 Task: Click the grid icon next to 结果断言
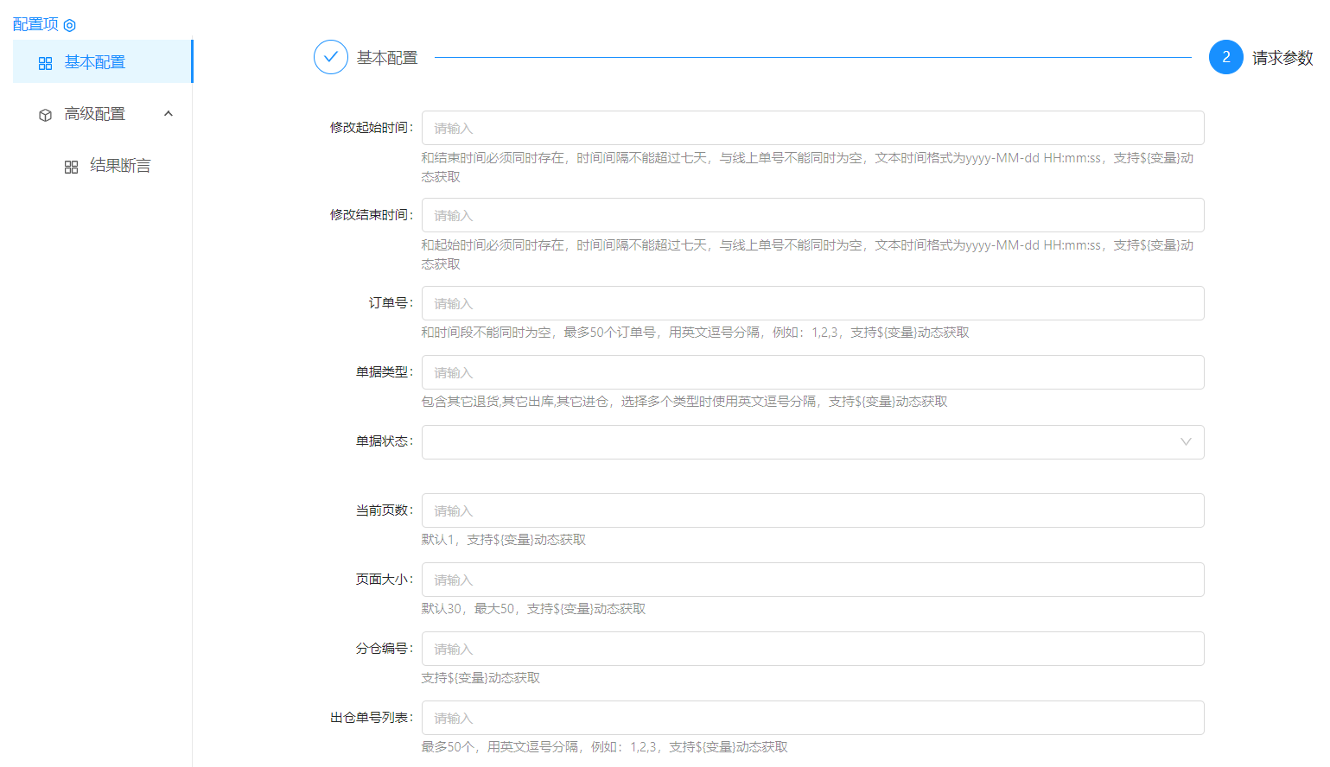(x=72, y=167)
